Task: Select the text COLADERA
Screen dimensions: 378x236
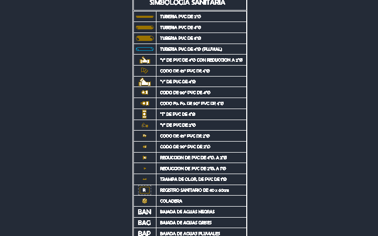Action: click(171, 201)
